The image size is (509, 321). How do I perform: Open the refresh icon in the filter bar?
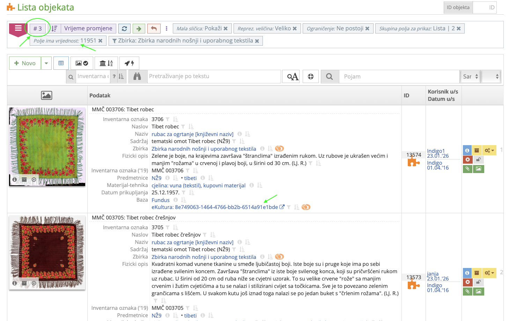(124, 28)
